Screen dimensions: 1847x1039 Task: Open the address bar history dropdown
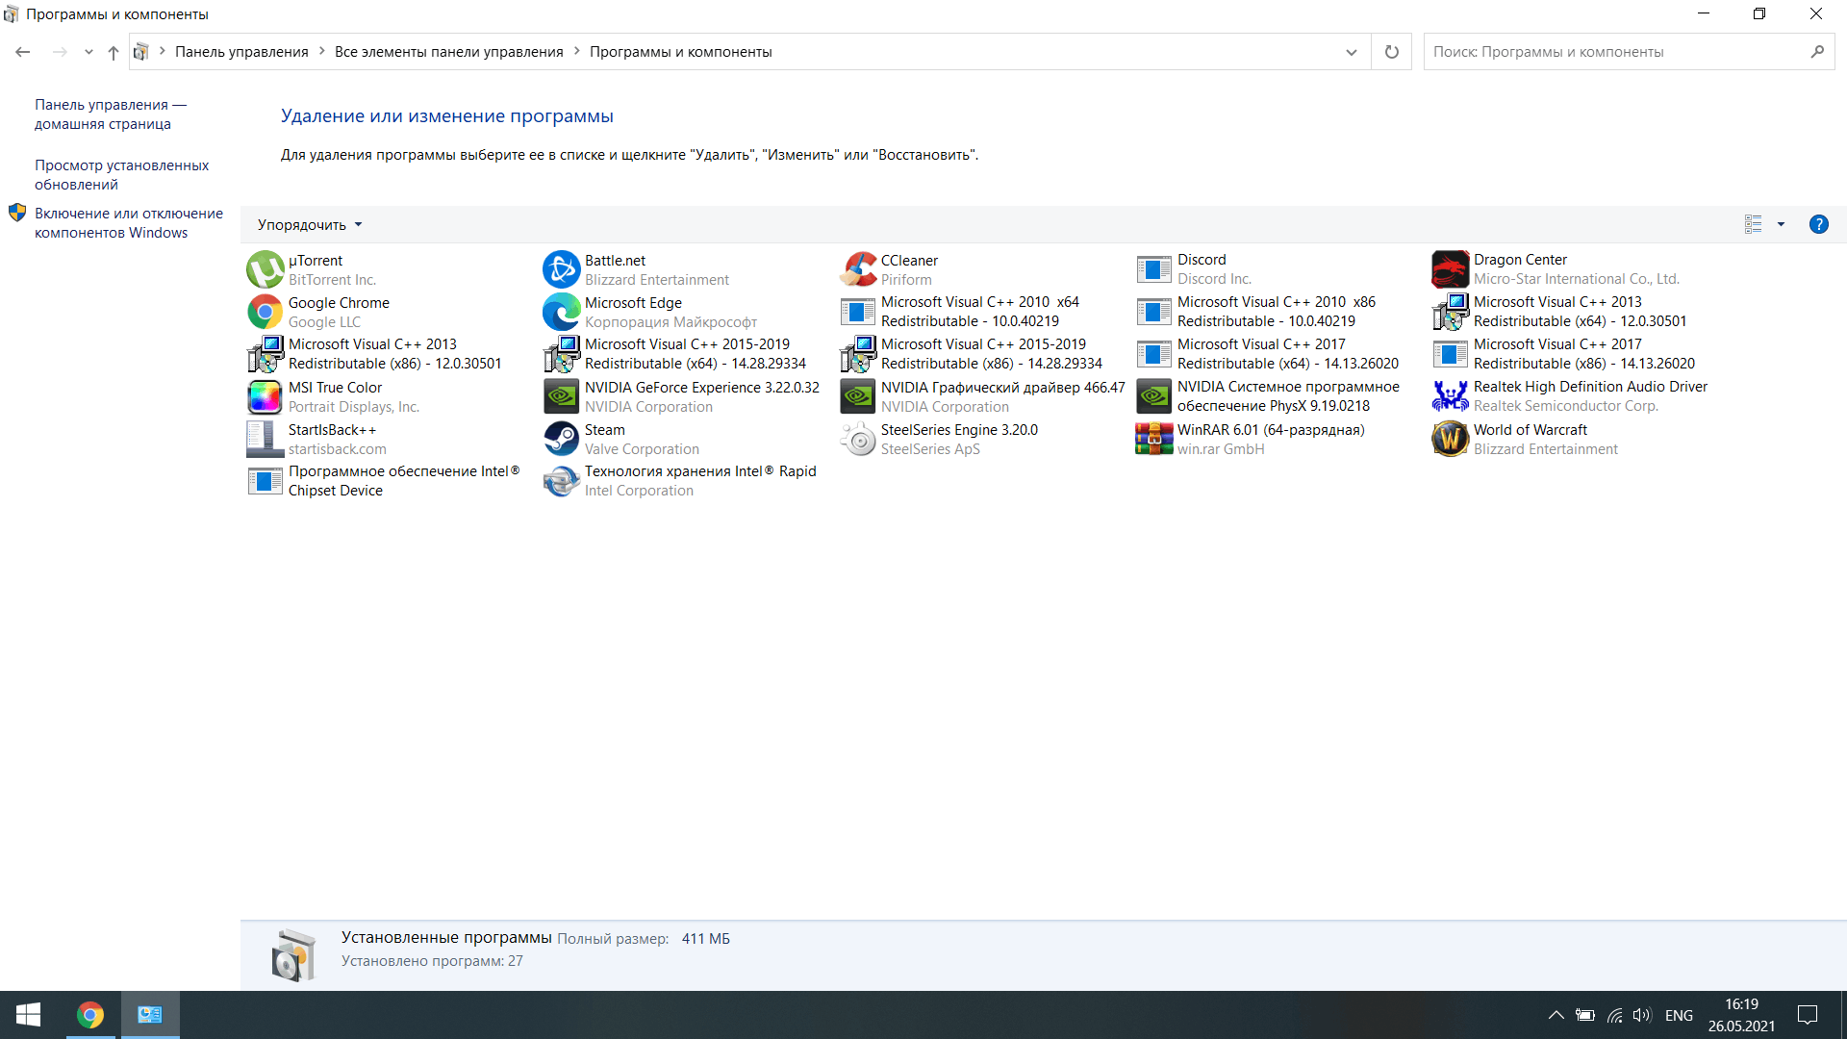click(x=1352, y=52)
